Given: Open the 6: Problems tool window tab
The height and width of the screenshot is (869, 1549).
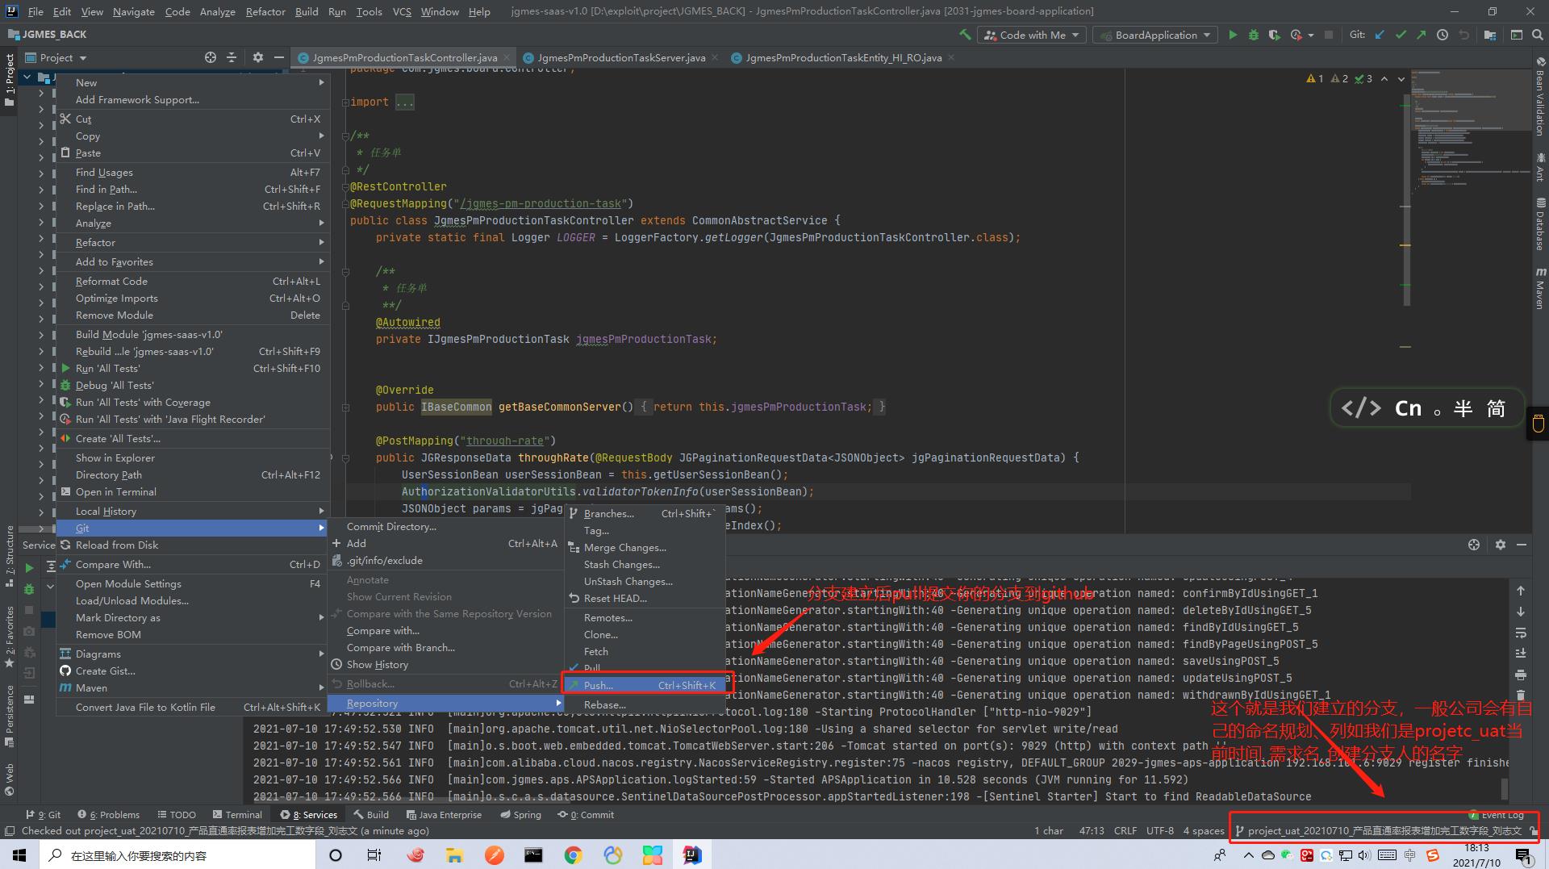Looking at the screenshot, I should pyautogui.click(x=108, y=815).
